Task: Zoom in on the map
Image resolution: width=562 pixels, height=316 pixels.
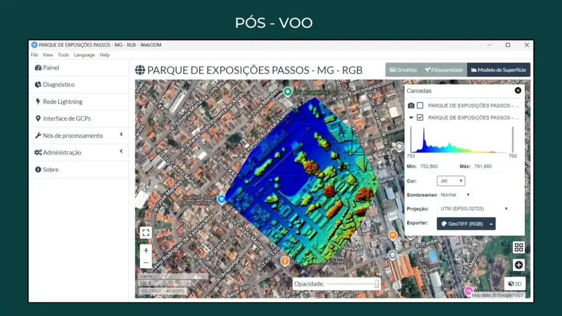Action: point(146,250)
